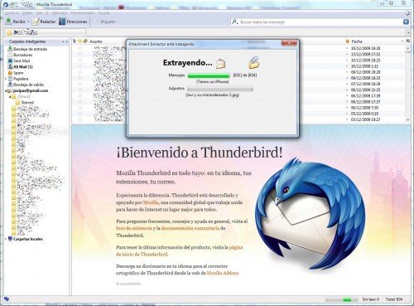Open the Archivo menu

pyautogui.click(x=12, y=13)
